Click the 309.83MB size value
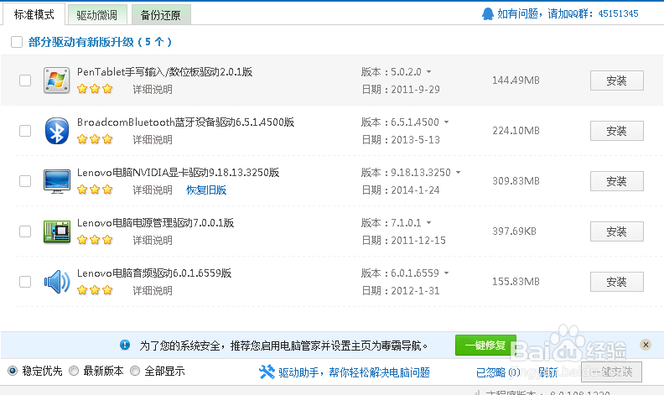Image resolution: width=664 pixels, height=395 pixels. coord(516,181)
